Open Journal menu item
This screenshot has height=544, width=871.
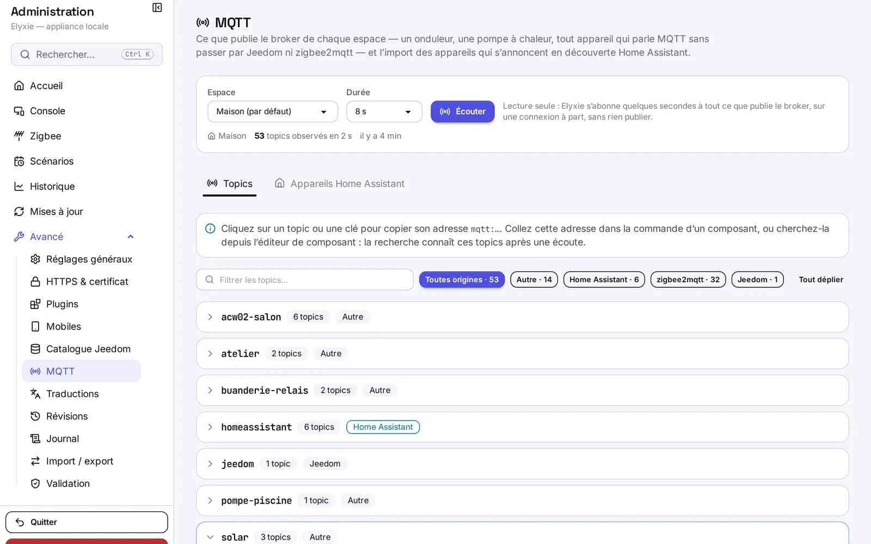click(x=63, y=438)
